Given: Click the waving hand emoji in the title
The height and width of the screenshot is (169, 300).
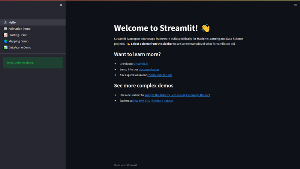Looking at the screenshot, I should click(205, 28).
